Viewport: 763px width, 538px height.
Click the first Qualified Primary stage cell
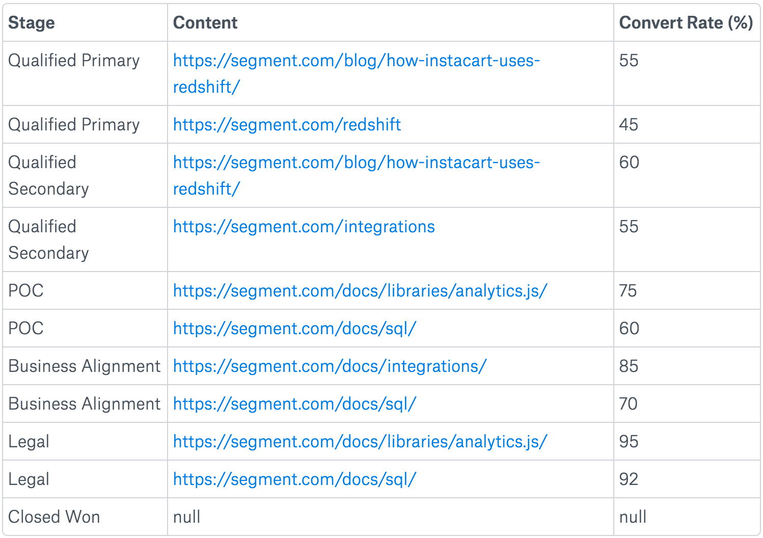pos(74,61)
